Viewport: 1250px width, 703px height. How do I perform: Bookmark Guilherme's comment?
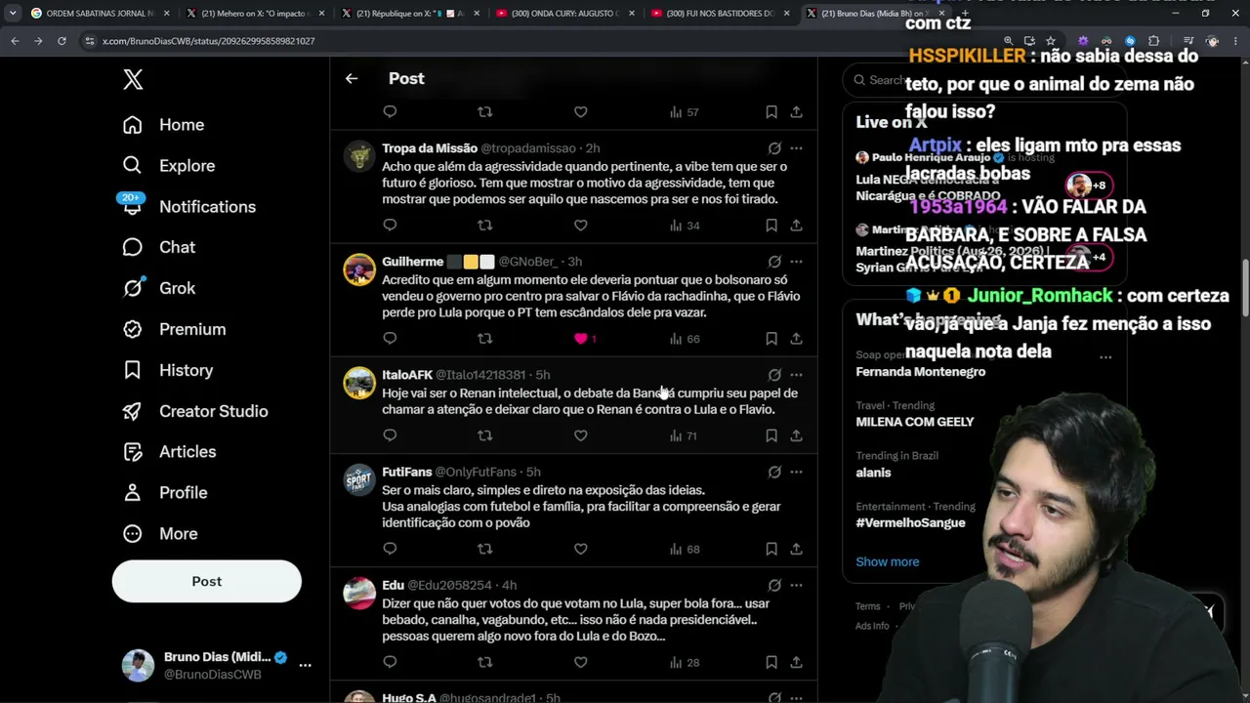(x=771, y=339)
